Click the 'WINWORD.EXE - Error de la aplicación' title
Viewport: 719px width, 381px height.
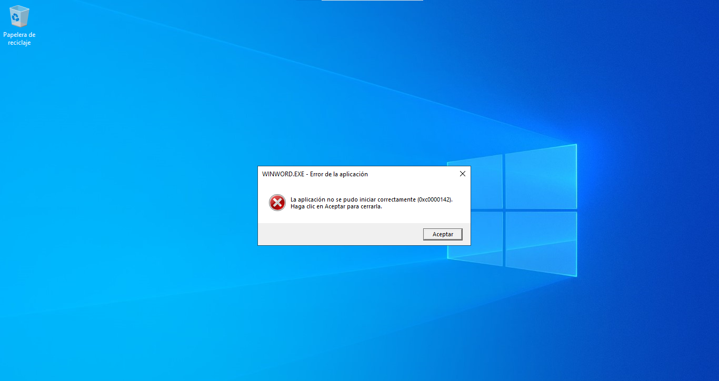coord(315,174)
